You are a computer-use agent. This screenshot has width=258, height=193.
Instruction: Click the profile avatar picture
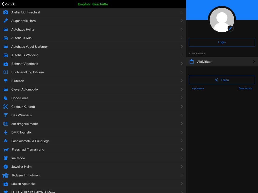point(222,20)
